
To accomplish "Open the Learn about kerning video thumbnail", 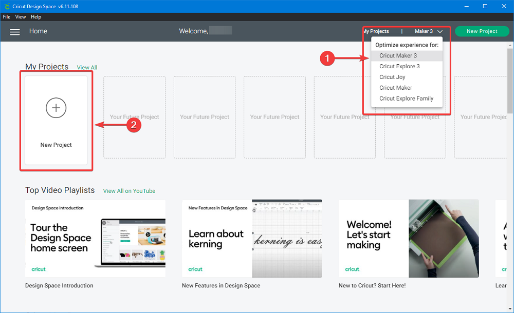I will pos(252,239).
